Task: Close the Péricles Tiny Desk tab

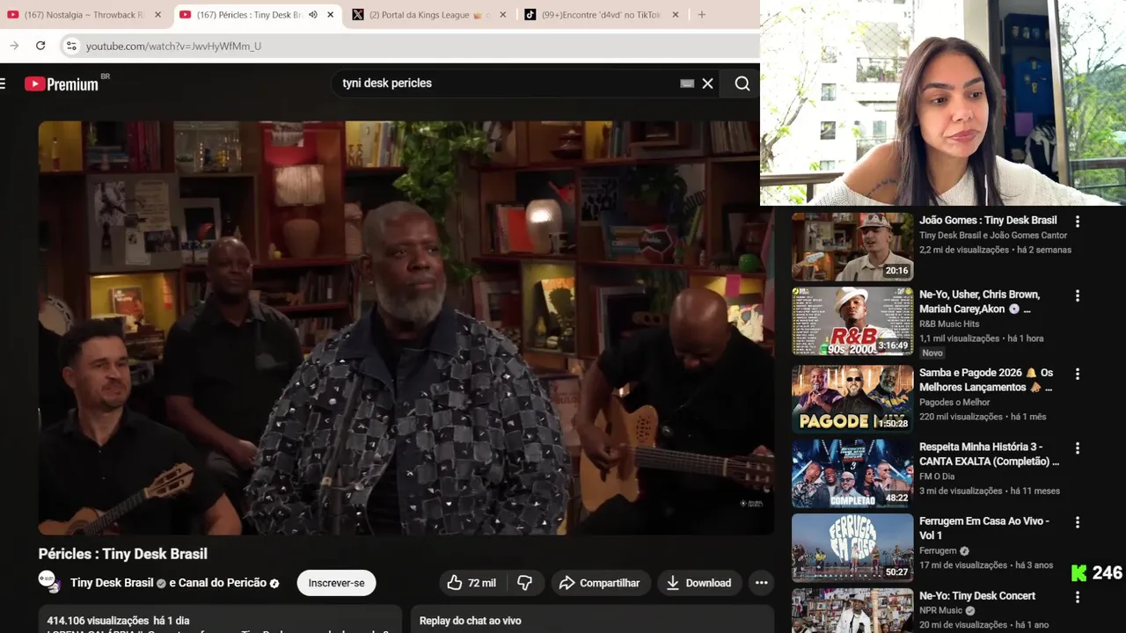Action: (331, 15)
